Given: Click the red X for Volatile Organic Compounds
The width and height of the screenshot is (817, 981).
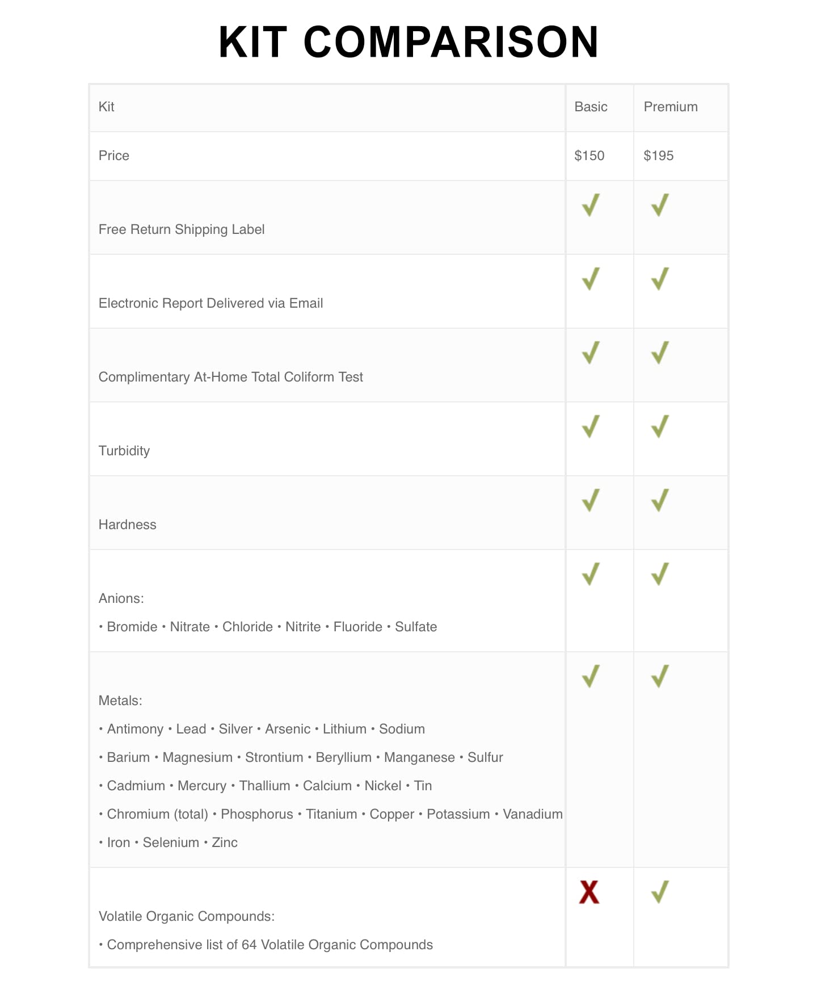Looking at the screenshot, I should click(x=589, y=892).
